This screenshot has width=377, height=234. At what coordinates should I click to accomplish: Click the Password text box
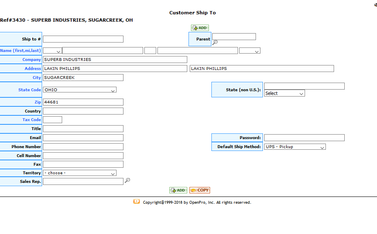[x=304, y=138]
